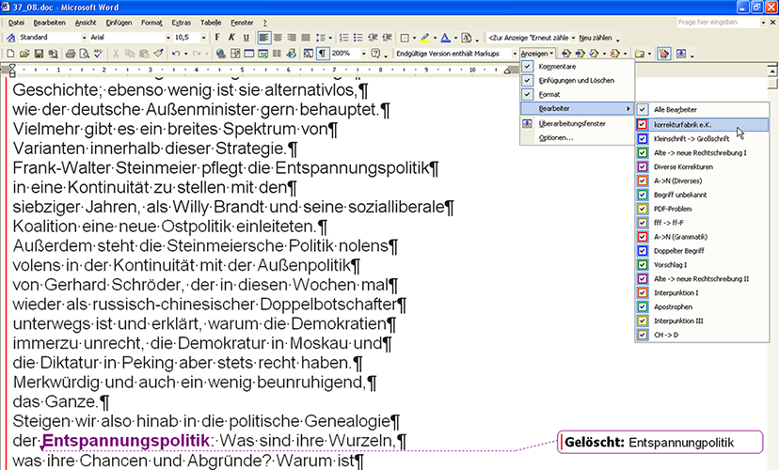Viewport: 779px width, 470px height.
Task: Uncheck reviewer korrekturfabrik e.K.
Action: coord(643,125)
